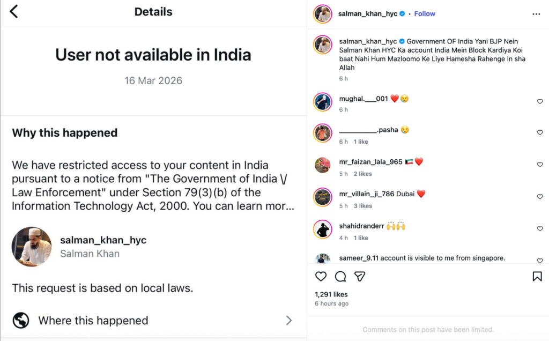Follow the salman_khan_hyc account
The image size is (549, 341).
tap(425, 14)
